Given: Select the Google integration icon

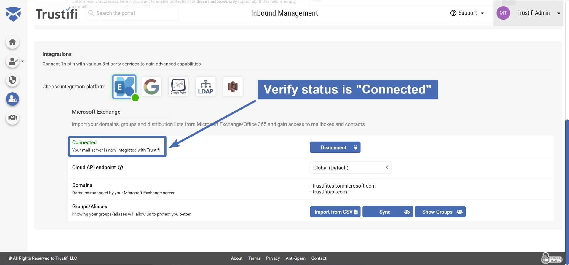Looking at the screenshot, I should coord(151,87).
